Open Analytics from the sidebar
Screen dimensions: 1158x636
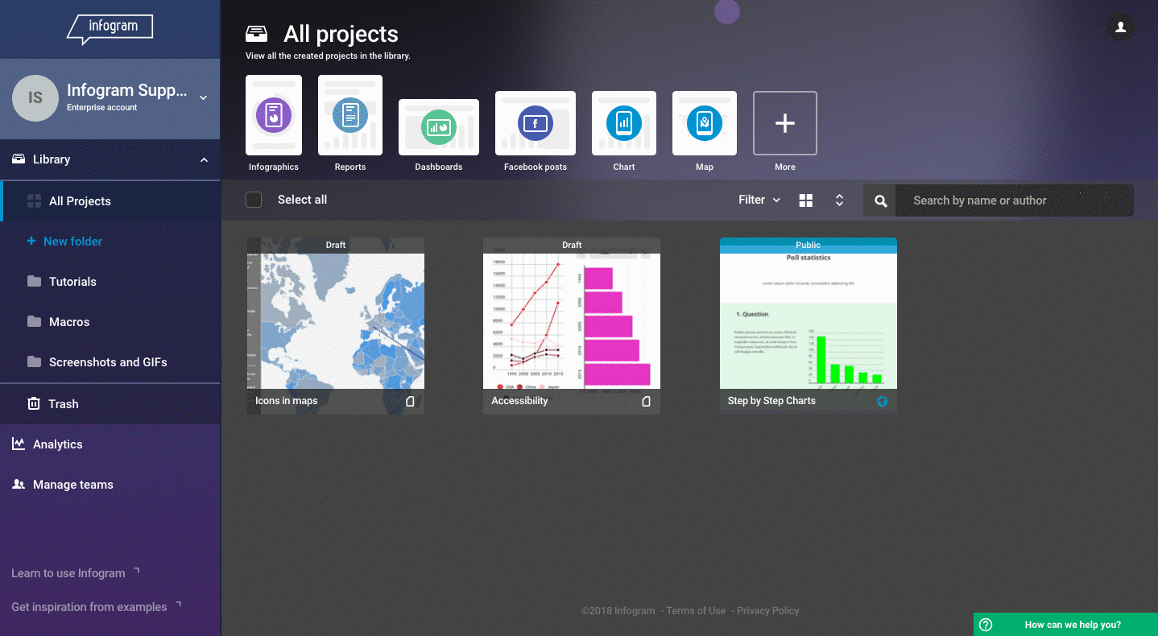[56, 444]
